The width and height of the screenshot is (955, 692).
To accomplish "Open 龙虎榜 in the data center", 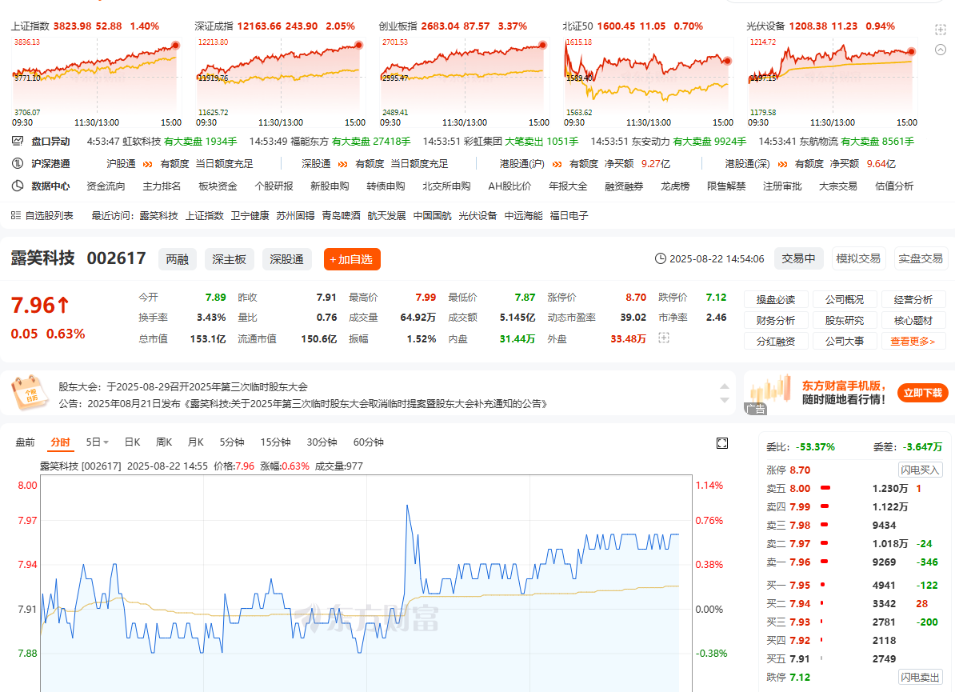I will [x=675, y=186].
